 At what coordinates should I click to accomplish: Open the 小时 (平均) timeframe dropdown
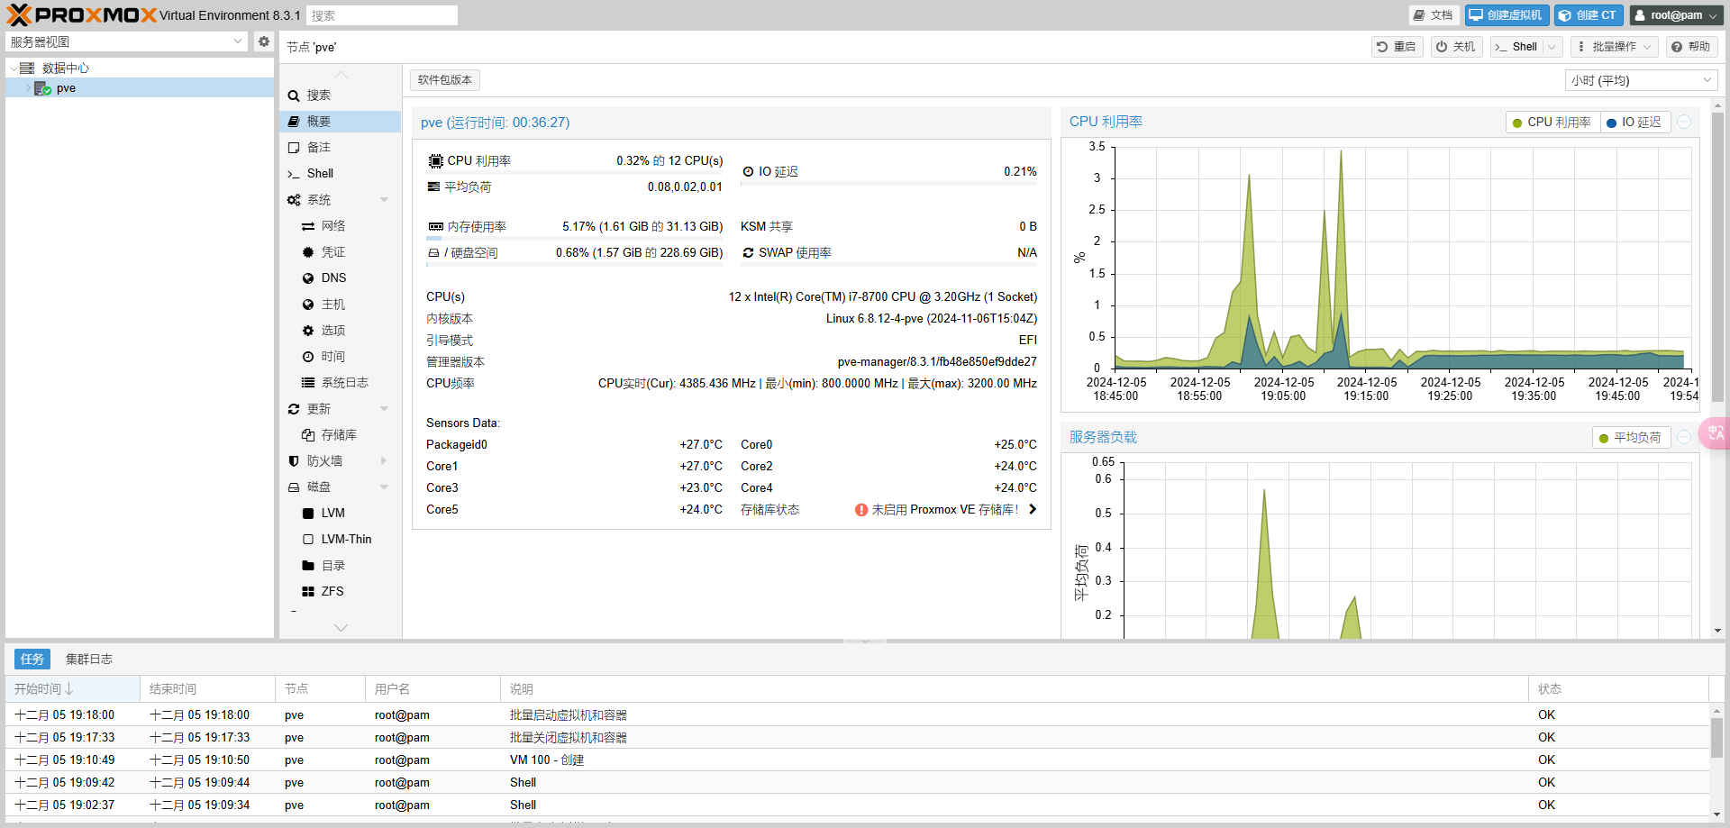pyautogui.click(x=1640, y=81)
